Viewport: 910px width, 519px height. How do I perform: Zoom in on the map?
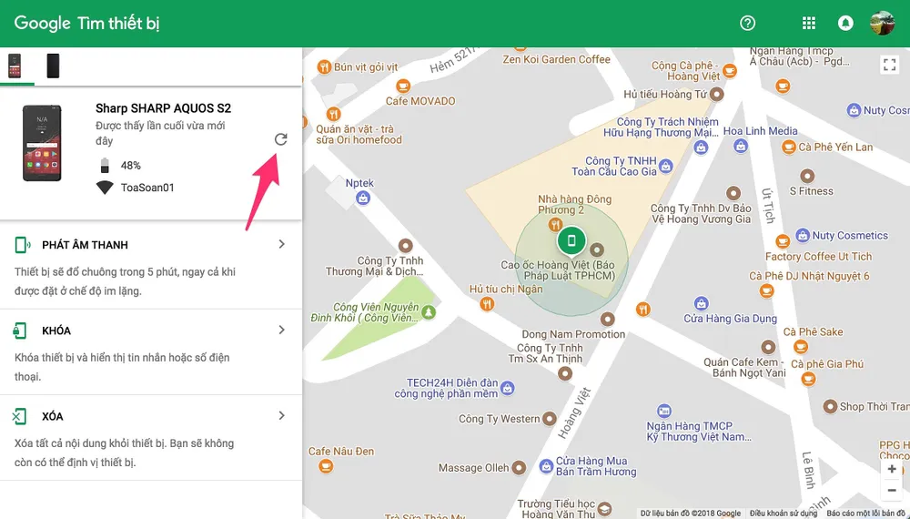pyautogui.click(x=892, y=469)
